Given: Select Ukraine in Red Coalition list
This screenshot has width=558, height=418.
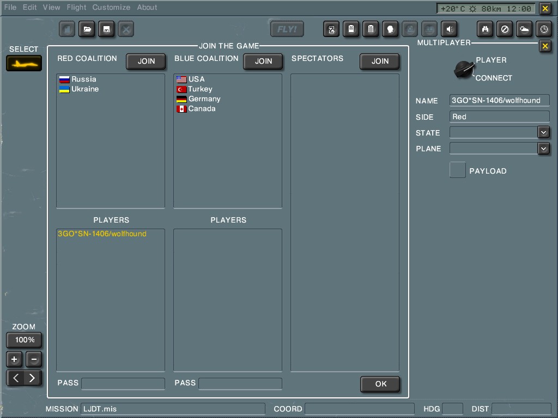Looking at the screenshot, I should pos(79,89).
